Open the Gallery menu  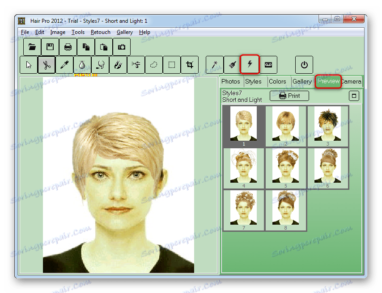point(124,32)
